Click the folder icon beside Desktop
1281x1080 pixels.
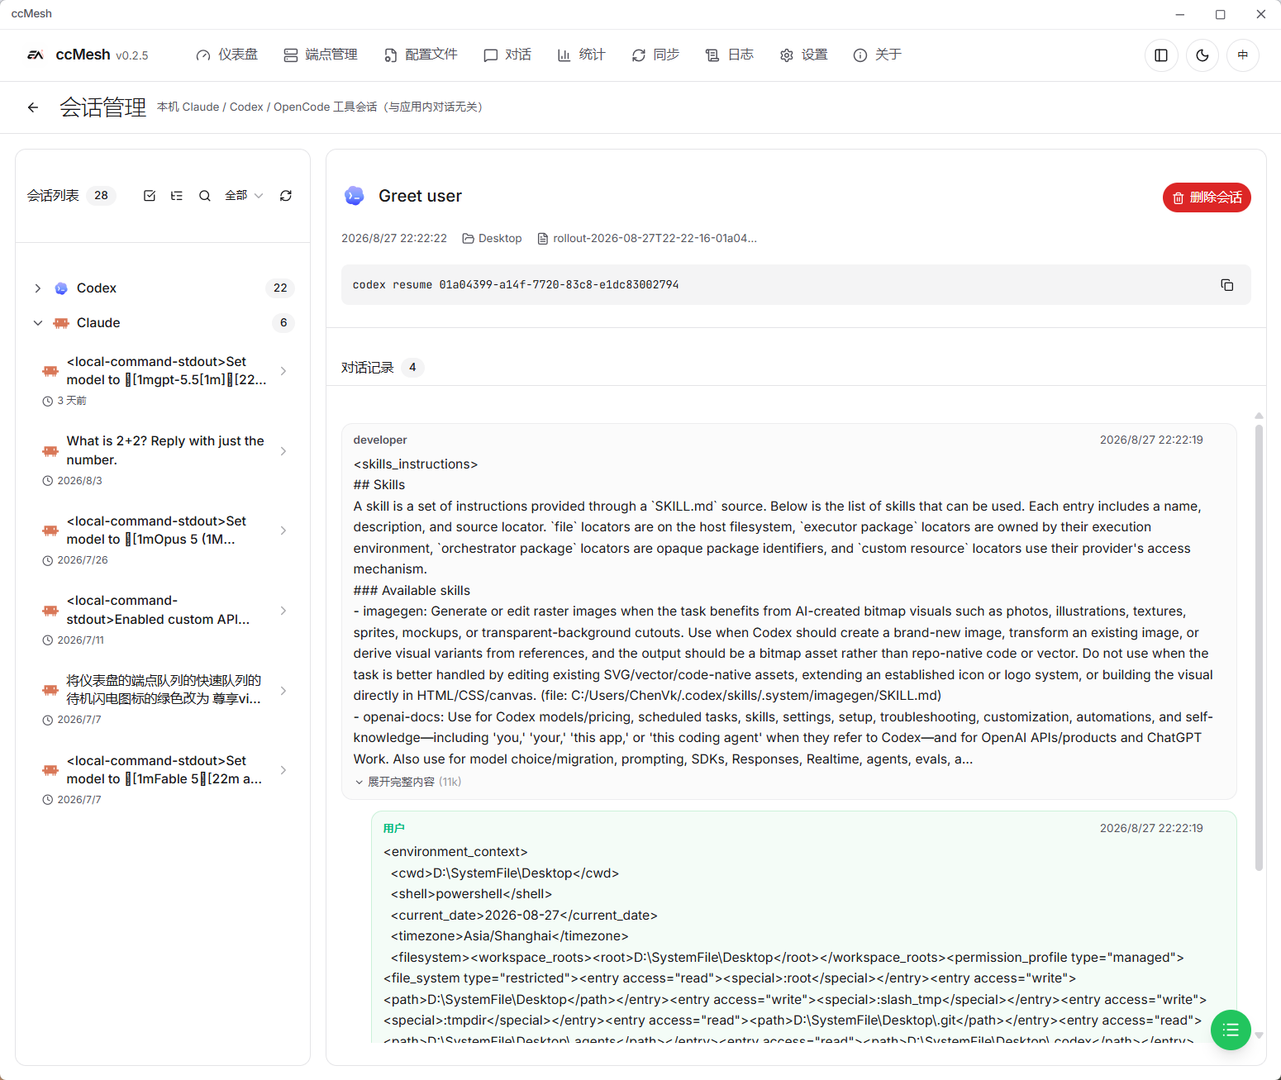[469, 239]
